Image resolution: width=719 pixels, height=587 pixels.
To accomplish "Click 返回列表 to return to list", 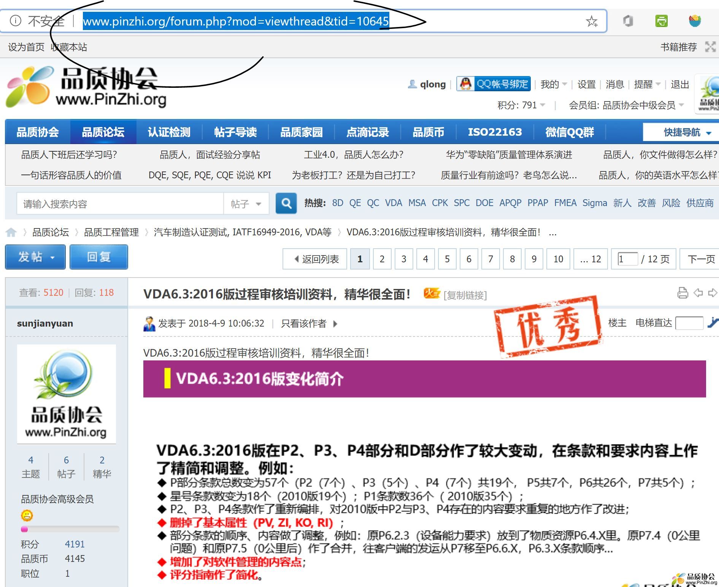I will (x=315, y=259).
